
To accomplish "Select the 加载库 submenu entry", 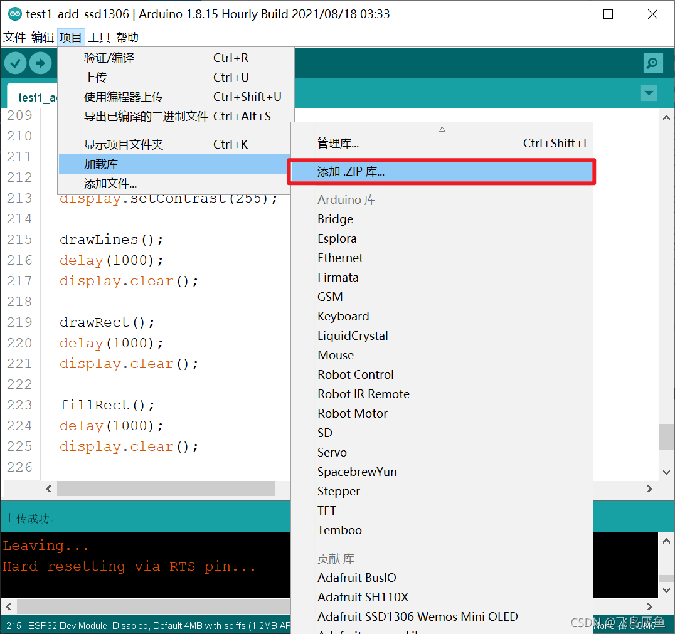I will (x=175, y=164).
